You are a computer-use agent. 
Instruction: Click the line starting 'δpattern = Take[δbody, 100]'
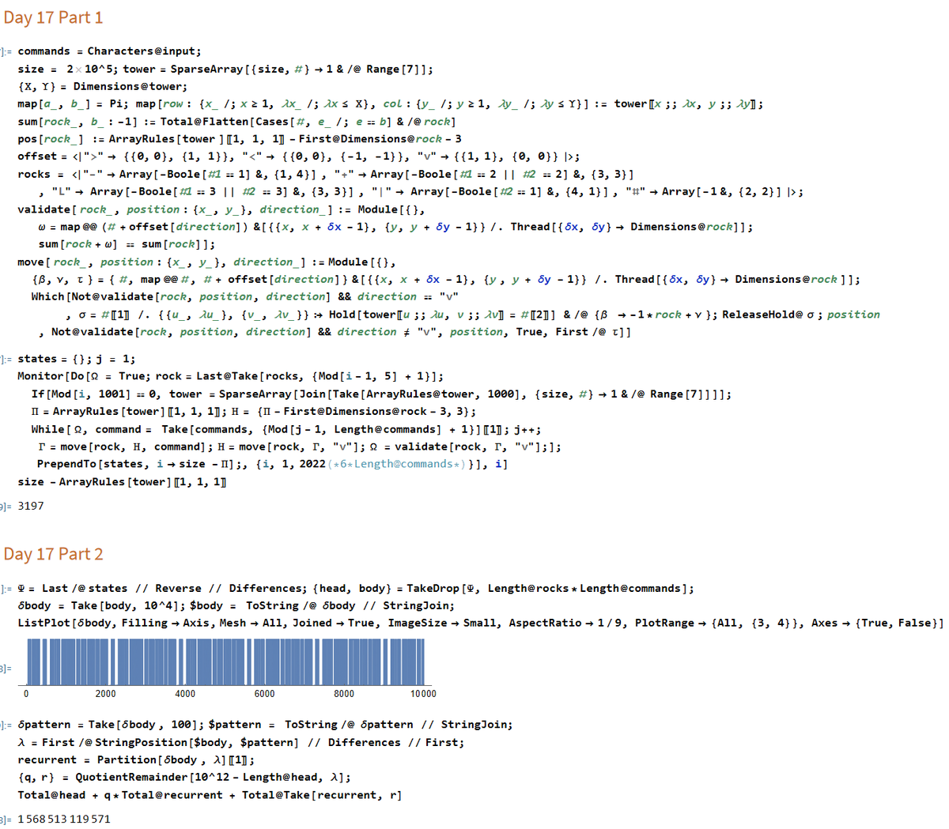265,725
